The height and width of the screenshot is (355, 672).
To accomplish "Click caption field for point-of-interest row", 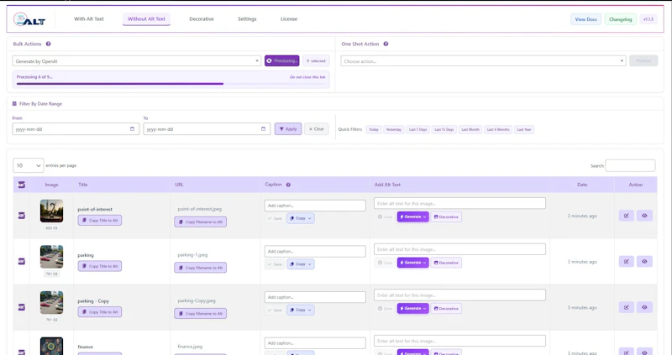I will click(315, 206).
